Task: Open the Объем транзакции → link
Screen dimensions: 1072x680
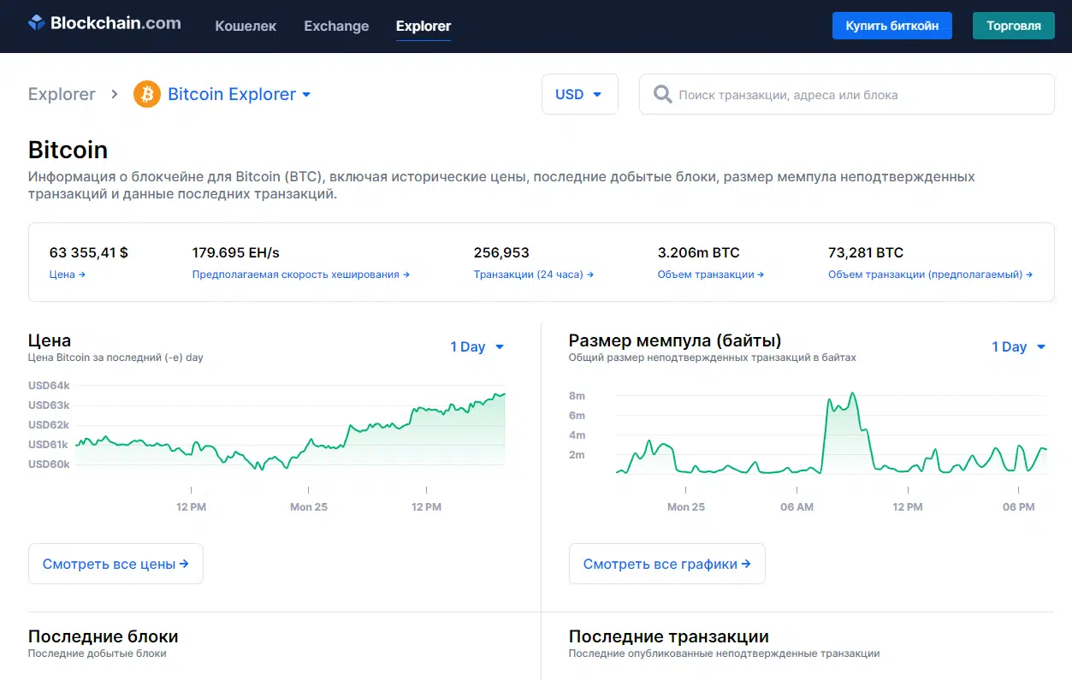Action: pos(711,275)
